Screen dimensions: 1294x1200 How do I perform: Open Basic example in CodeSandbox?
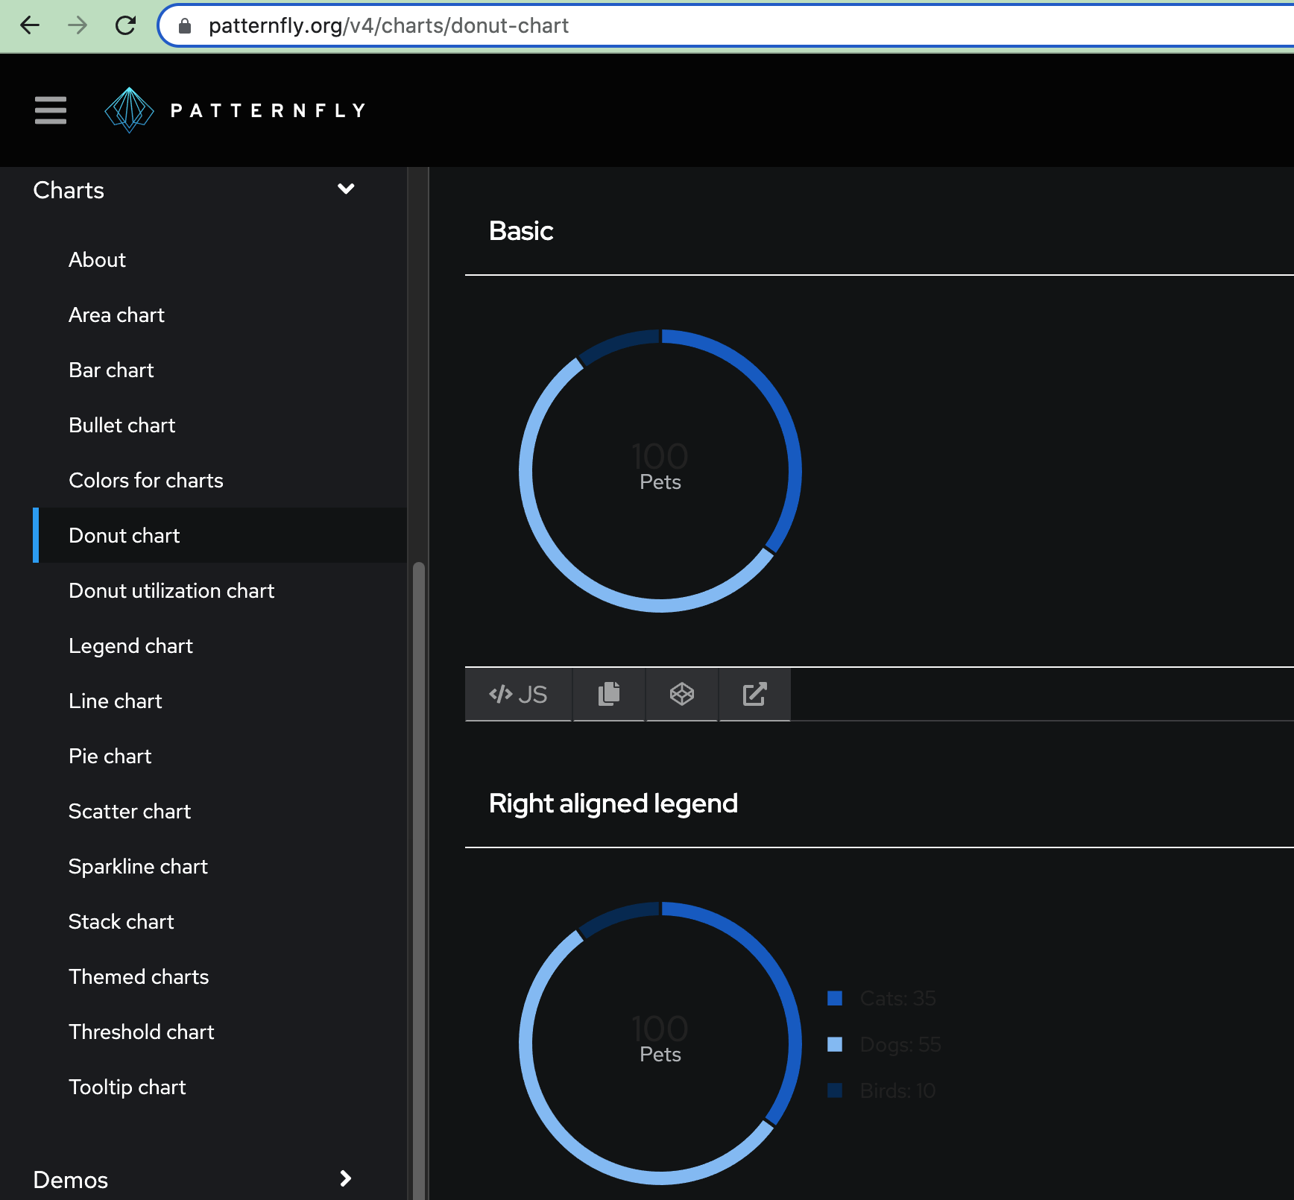point(682,694)
